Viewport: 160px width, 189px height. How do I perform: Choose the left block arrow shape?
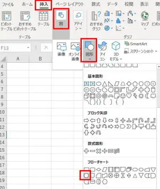pos(92,120)
